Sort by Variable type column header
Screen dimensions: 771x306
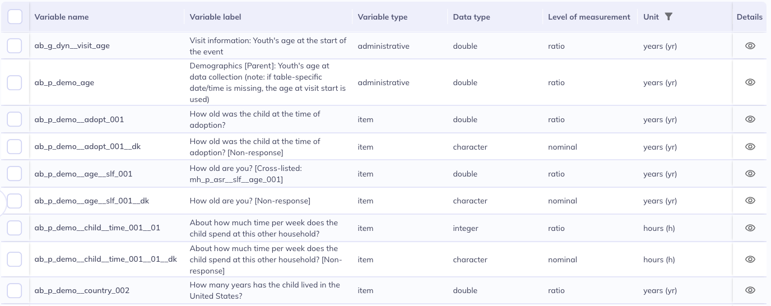(383, 17)
